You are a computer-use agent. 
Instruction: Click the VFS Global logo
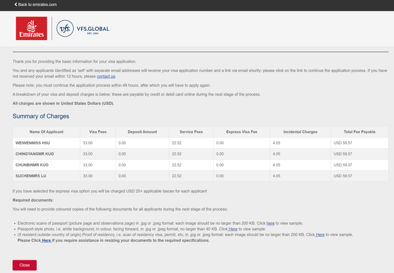[x=83, y=28]
